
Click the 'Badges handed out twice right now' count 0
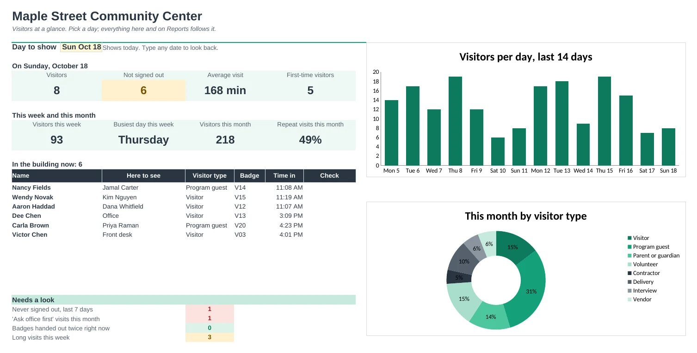(210, 328)
